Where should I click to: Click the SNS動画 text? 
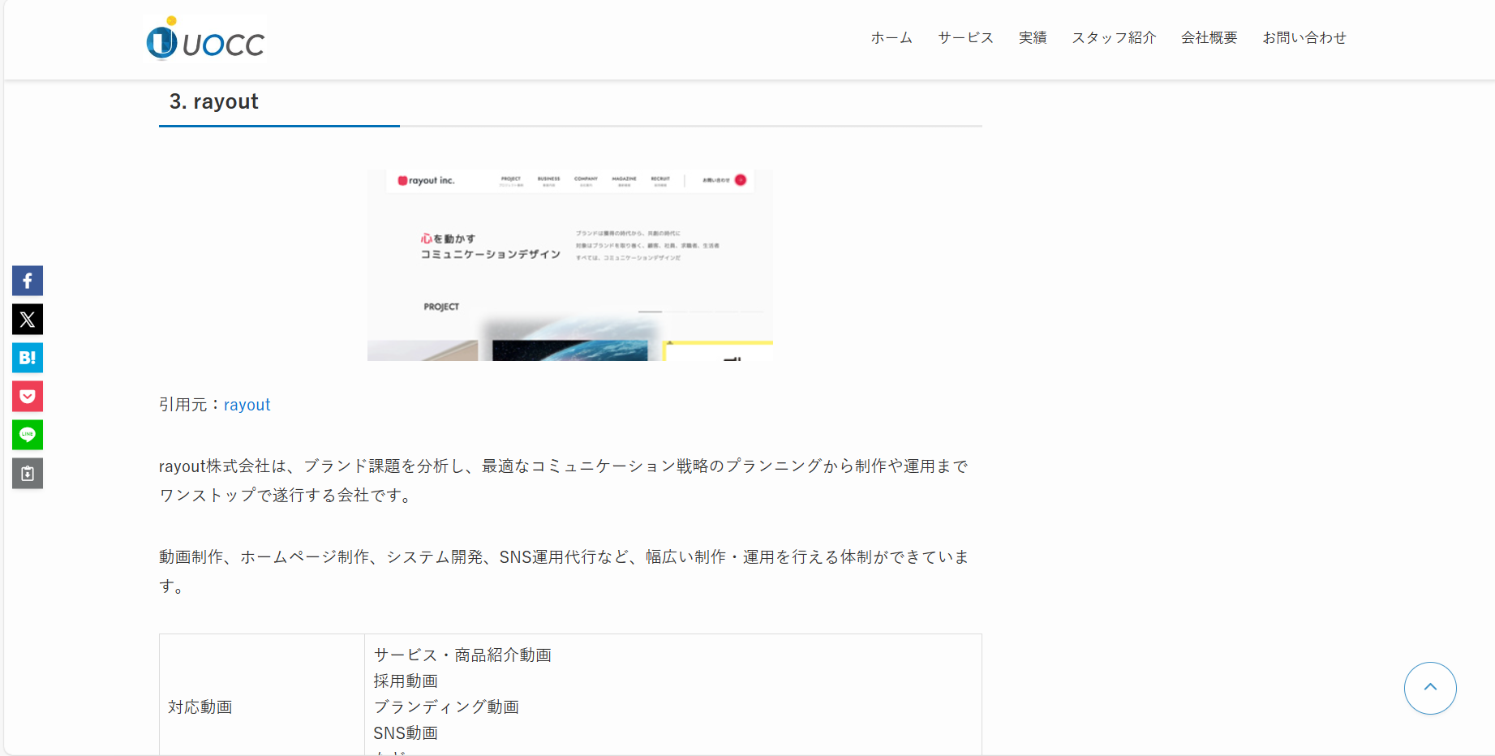(x=406, y=732)
